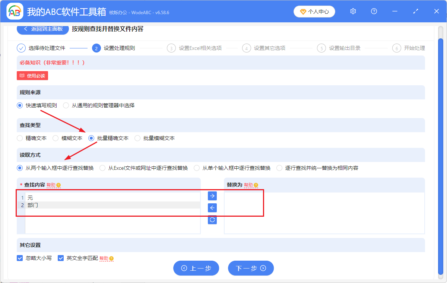Click the 使用必读 button

pyautogui.click(x=32, y=75)
